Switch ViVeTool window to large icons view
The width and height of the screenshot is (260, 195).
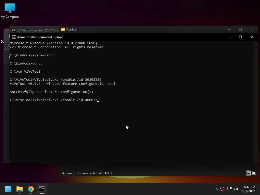tap(254, 173)
